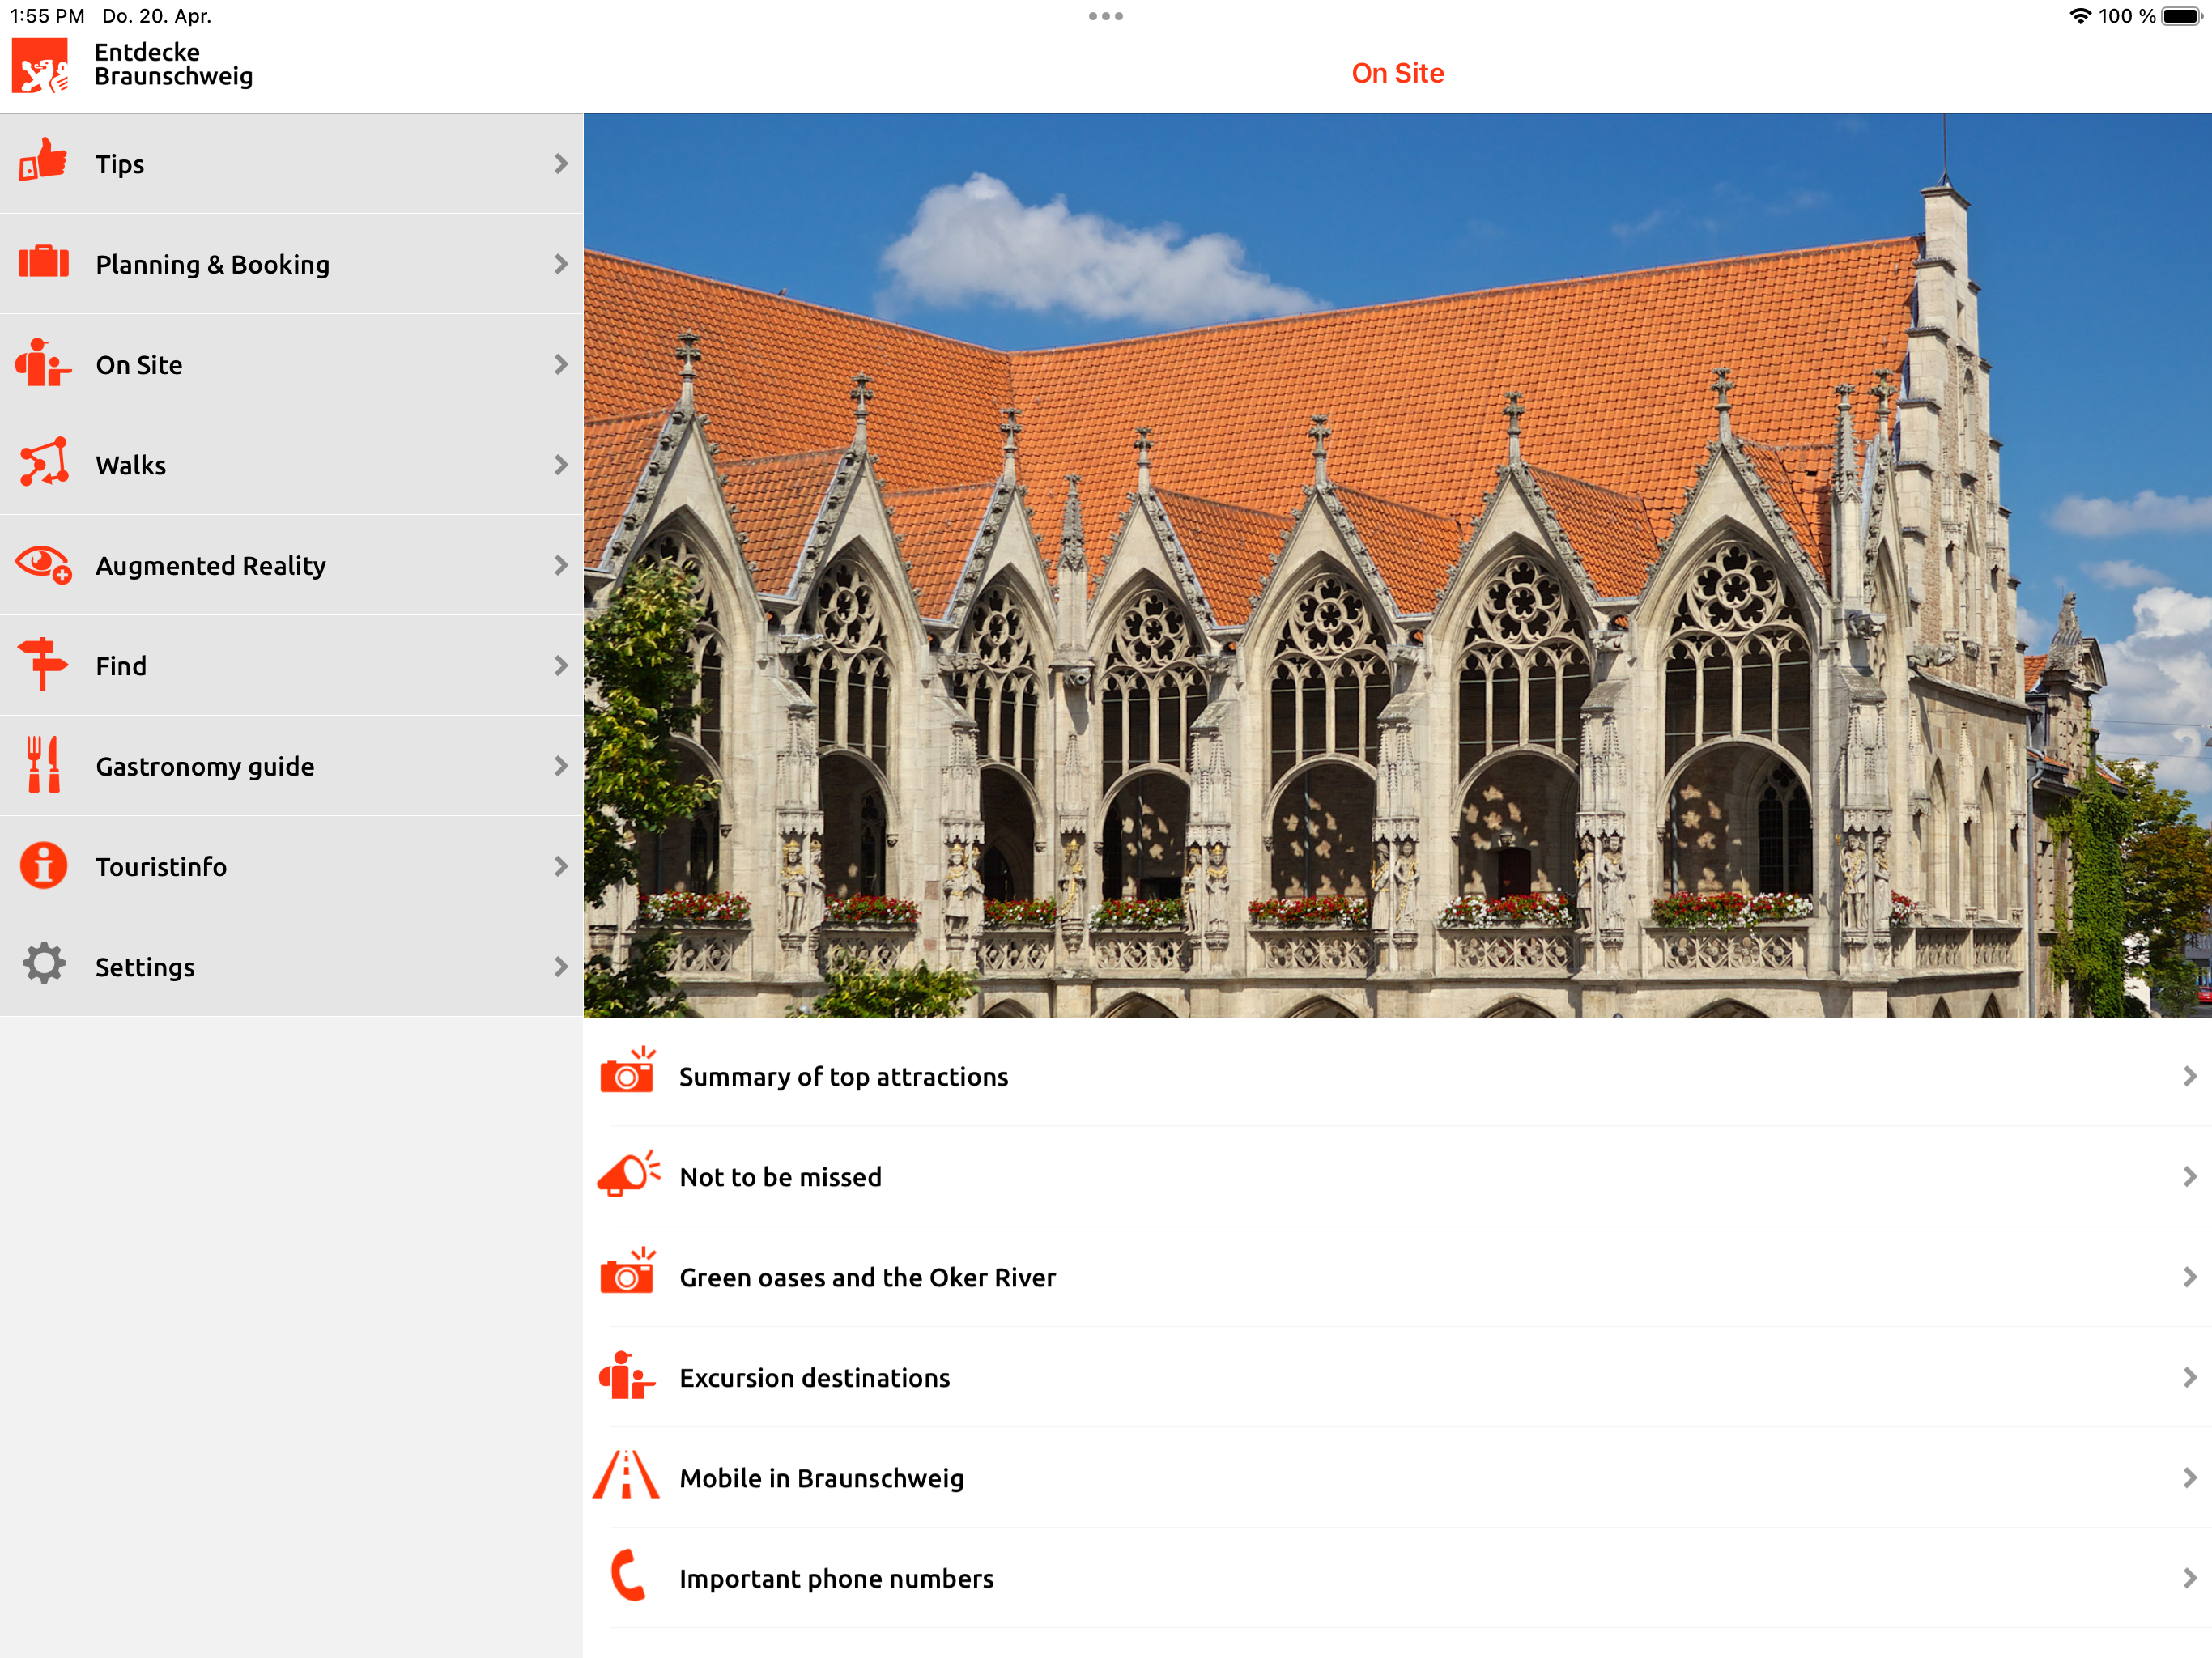Image resolution: width=2212 pixels, height=1658 pixels.
Task: Tap megaphone icon beside Not to be missed
Action: [x=628, y=1174]
